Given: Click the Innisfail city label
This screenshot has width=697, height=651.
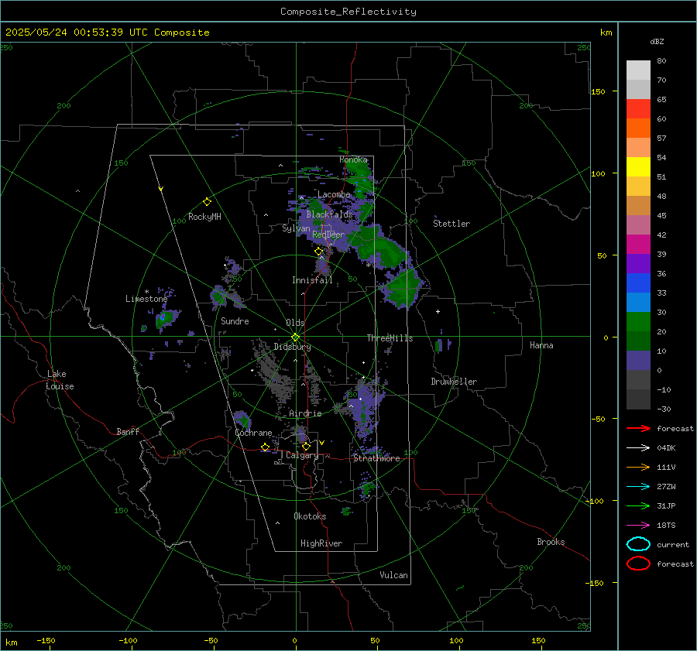Looking at the screenshot, I should 312,280.
